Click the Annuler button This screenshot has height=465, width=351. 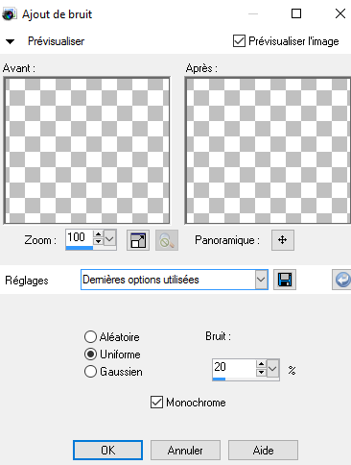pyautogui.click(x=185, y=451)
